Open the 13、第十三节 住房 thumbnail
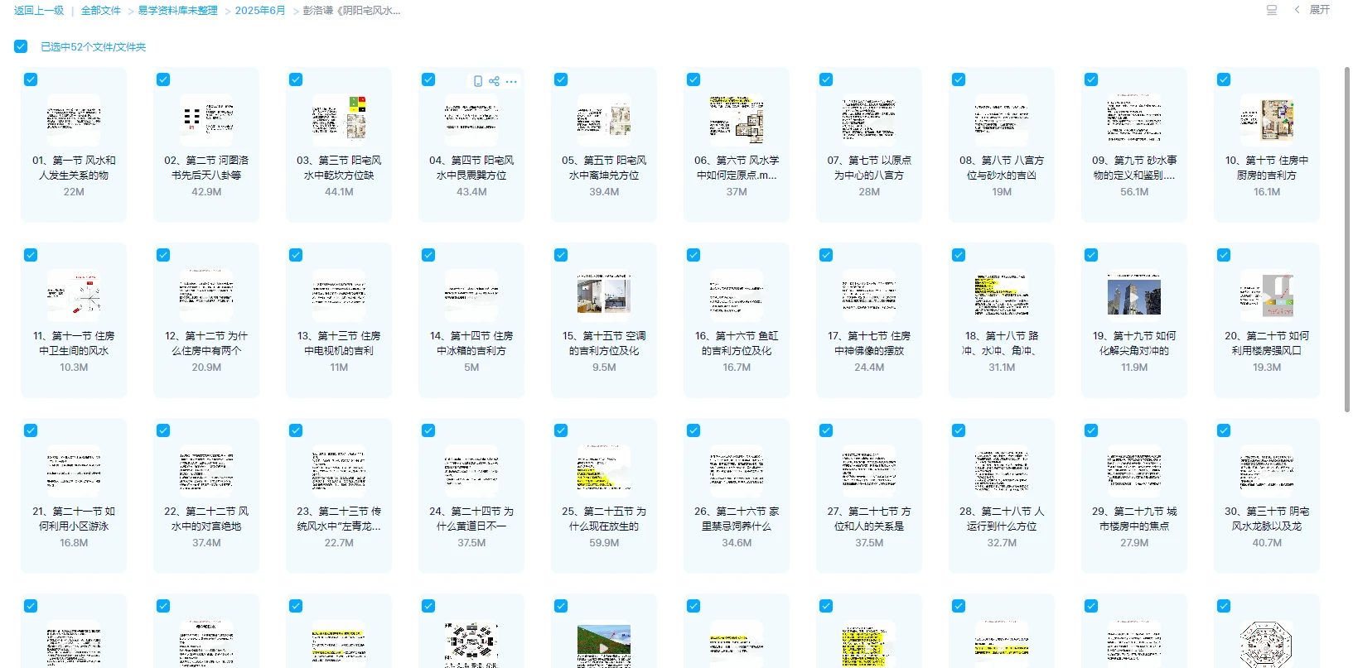1353x668 pixels. coord(339,296)
